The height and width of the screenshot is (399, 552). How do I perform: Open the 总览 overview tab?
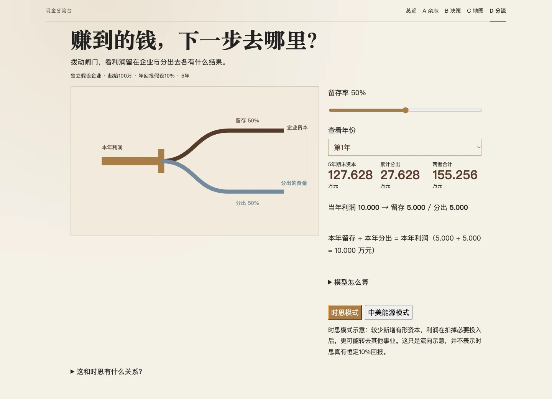[411, 11]
